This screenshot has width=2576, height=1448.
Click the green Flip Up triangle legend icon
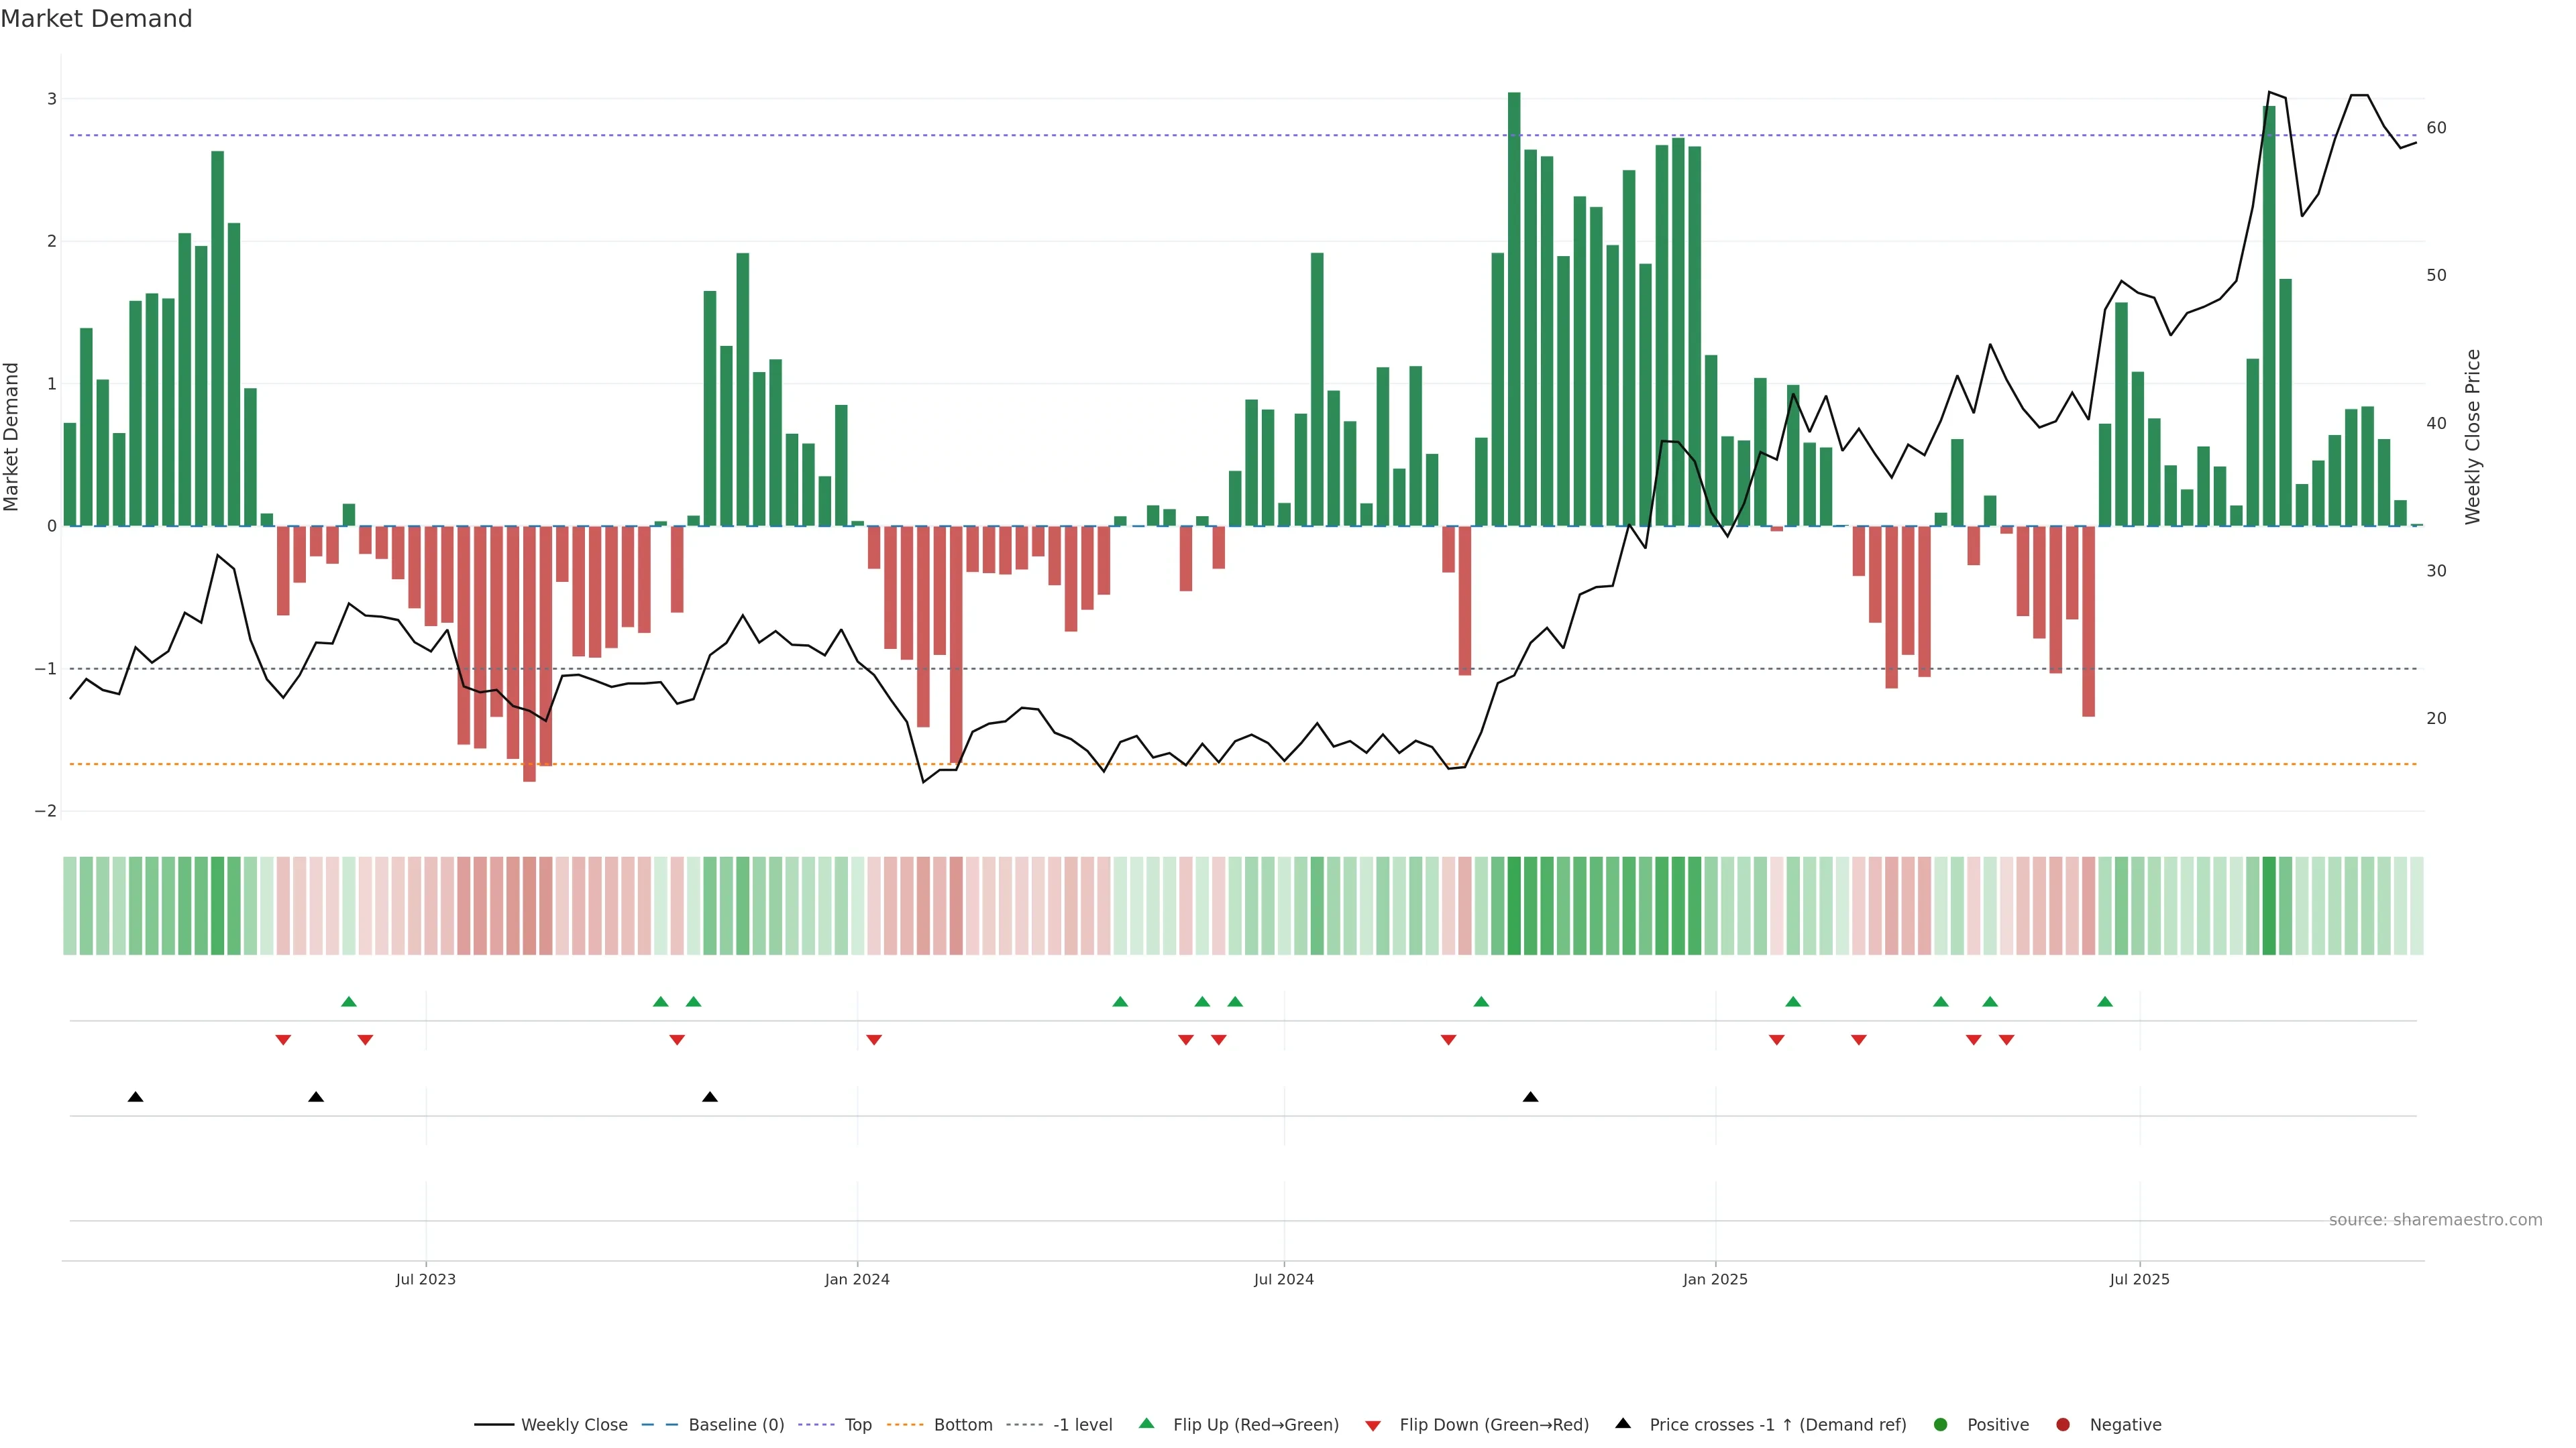pyautogui.click(x=1146, y=1423)
